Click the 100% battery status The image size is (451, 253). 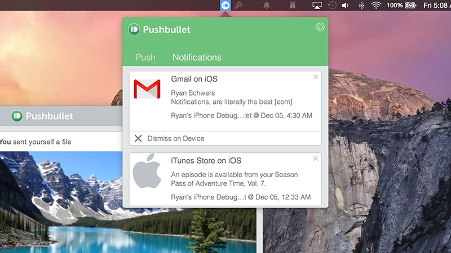click(401, 5)
